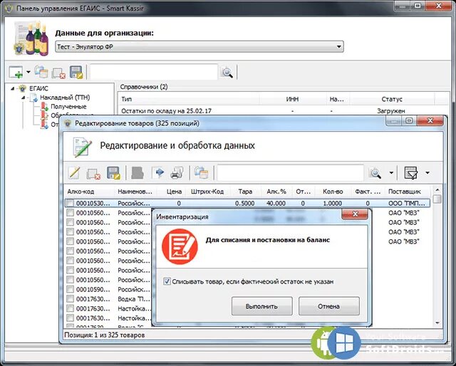Maximize the Редактирование товаров window
This screenshot has width=456, height=366.
(409, 120)
